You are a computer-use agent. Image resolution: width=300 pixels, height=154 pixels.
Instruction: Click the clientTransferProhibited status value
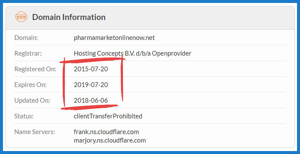(x=108, y=116)
